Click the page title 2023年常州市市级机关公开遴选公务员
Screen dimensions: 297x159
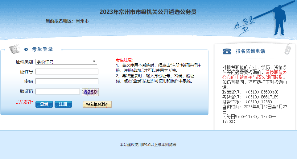tap(148, 12)
